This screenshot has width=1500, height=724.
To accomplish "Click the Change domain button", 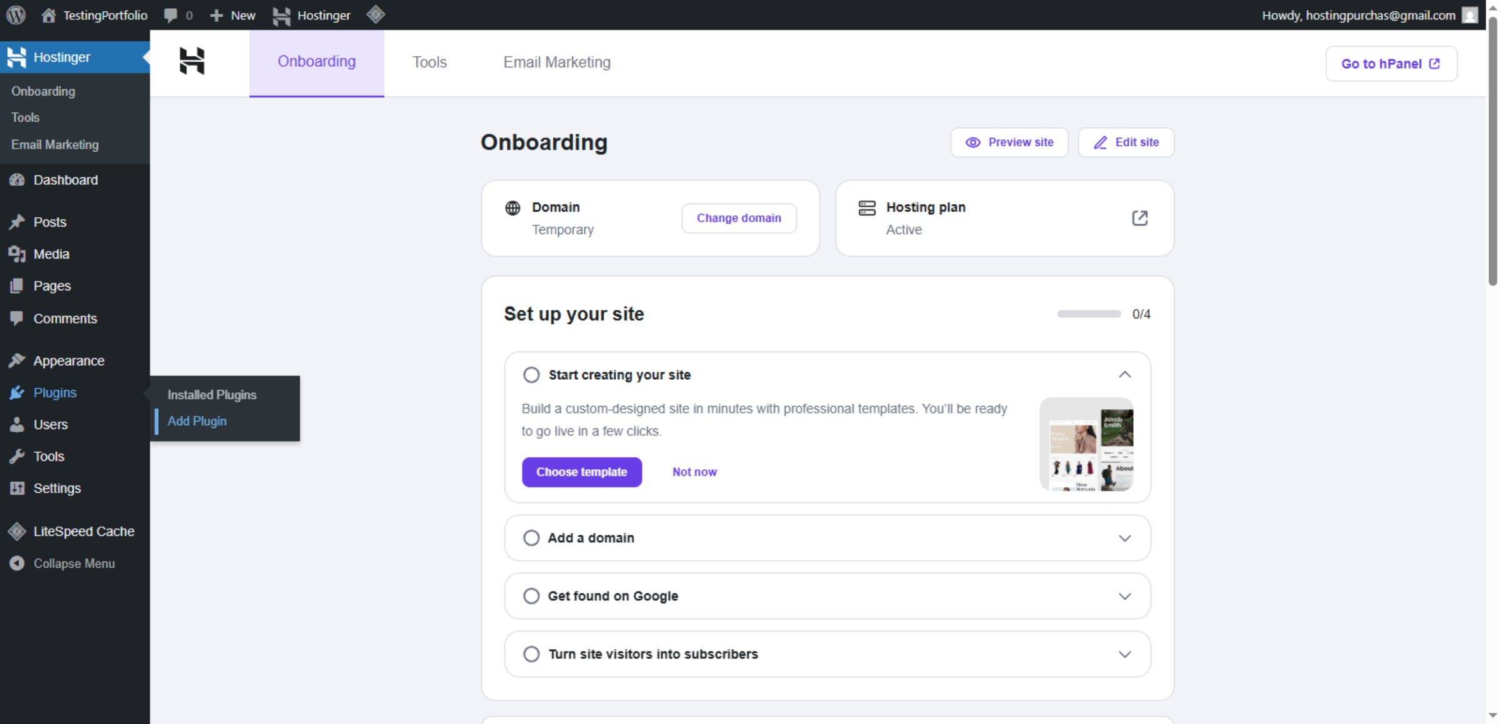I will (739, 218).
